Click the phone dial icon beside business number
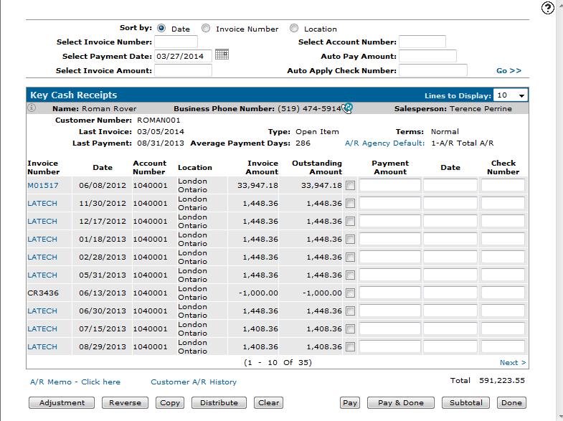 point(348,108)
